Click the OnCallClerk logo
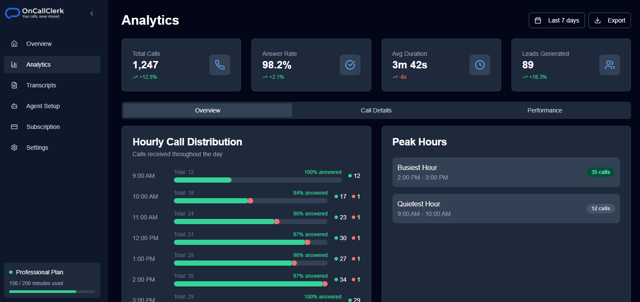The height and width of the screenshot is (302, 640). tap(33, 13)
